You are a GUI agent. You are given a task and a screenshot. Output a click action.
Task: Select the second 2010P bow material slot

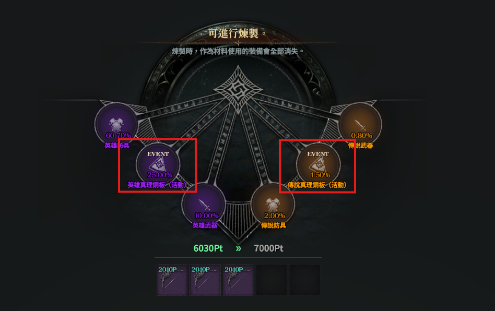pos(205,280)
